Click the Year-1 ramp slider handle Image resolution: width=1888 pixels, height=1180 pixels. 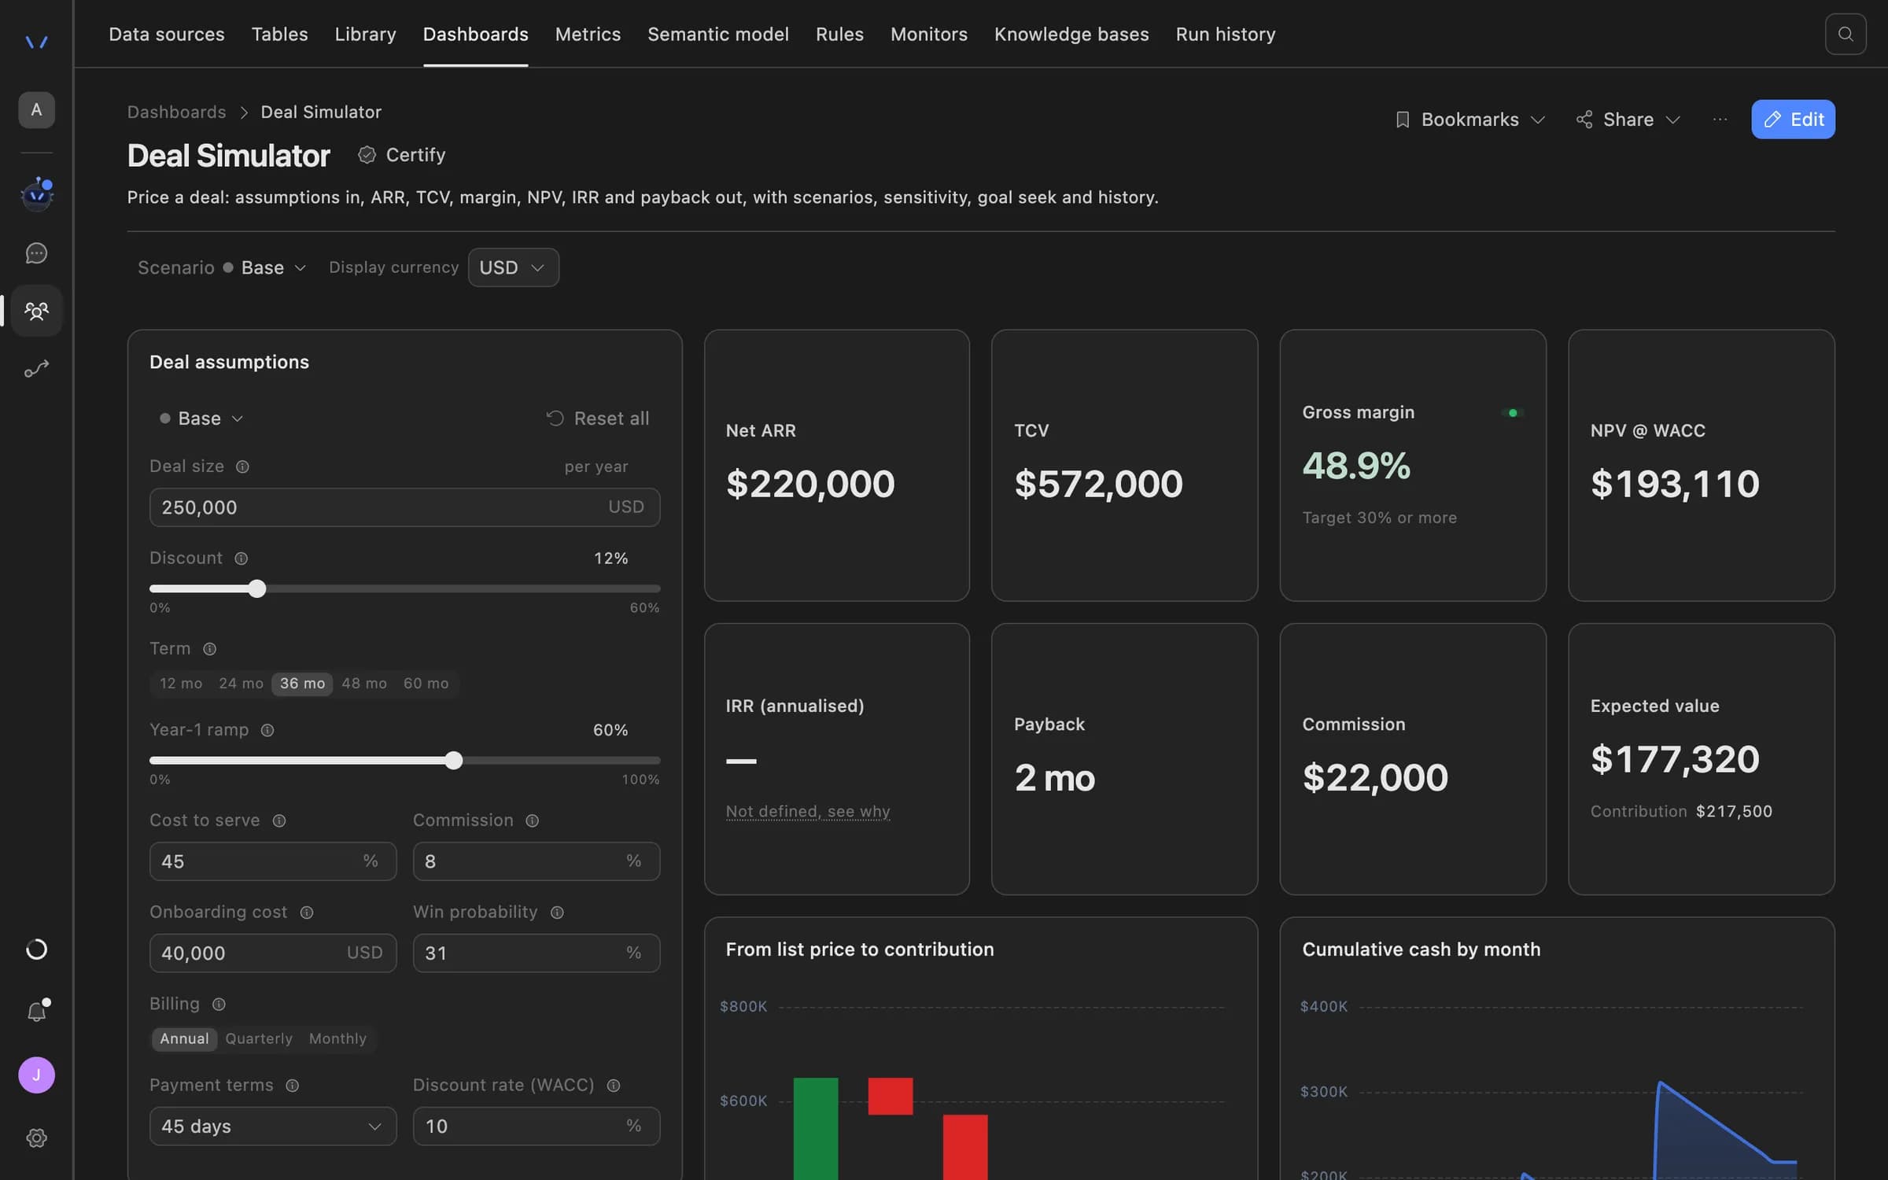click(x=453, y=761)
